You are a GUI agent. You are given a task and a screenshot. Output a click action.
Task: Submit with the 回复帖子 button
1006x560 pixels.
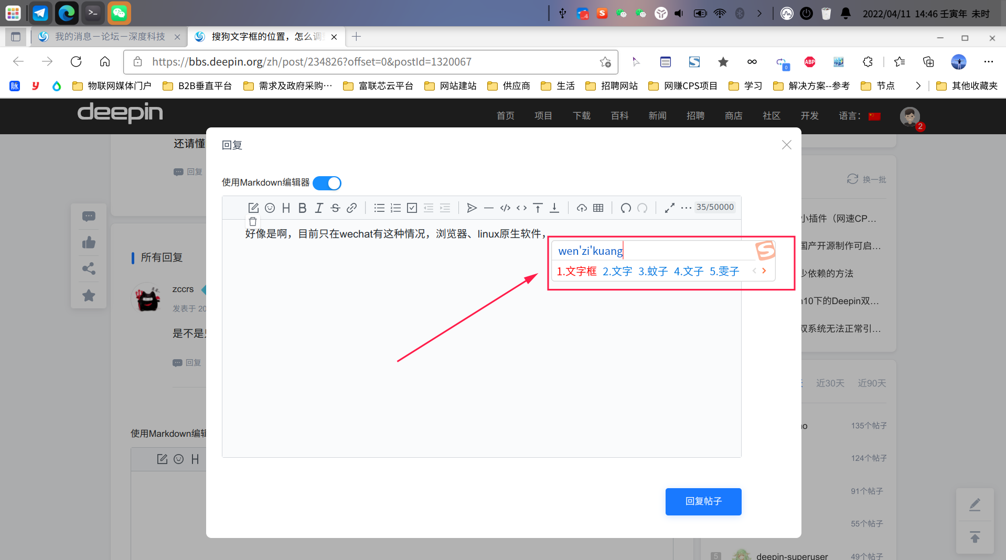(703, 501)
